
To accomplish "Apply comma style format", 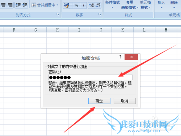I will (x=83, y=5).
